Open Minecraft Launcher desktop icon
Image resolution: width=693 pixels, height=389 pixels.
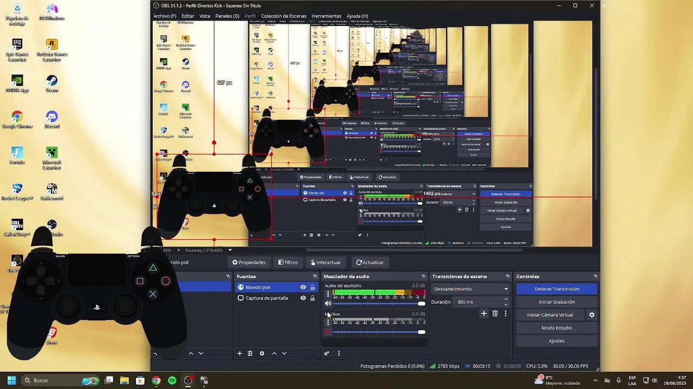point(51,158)
